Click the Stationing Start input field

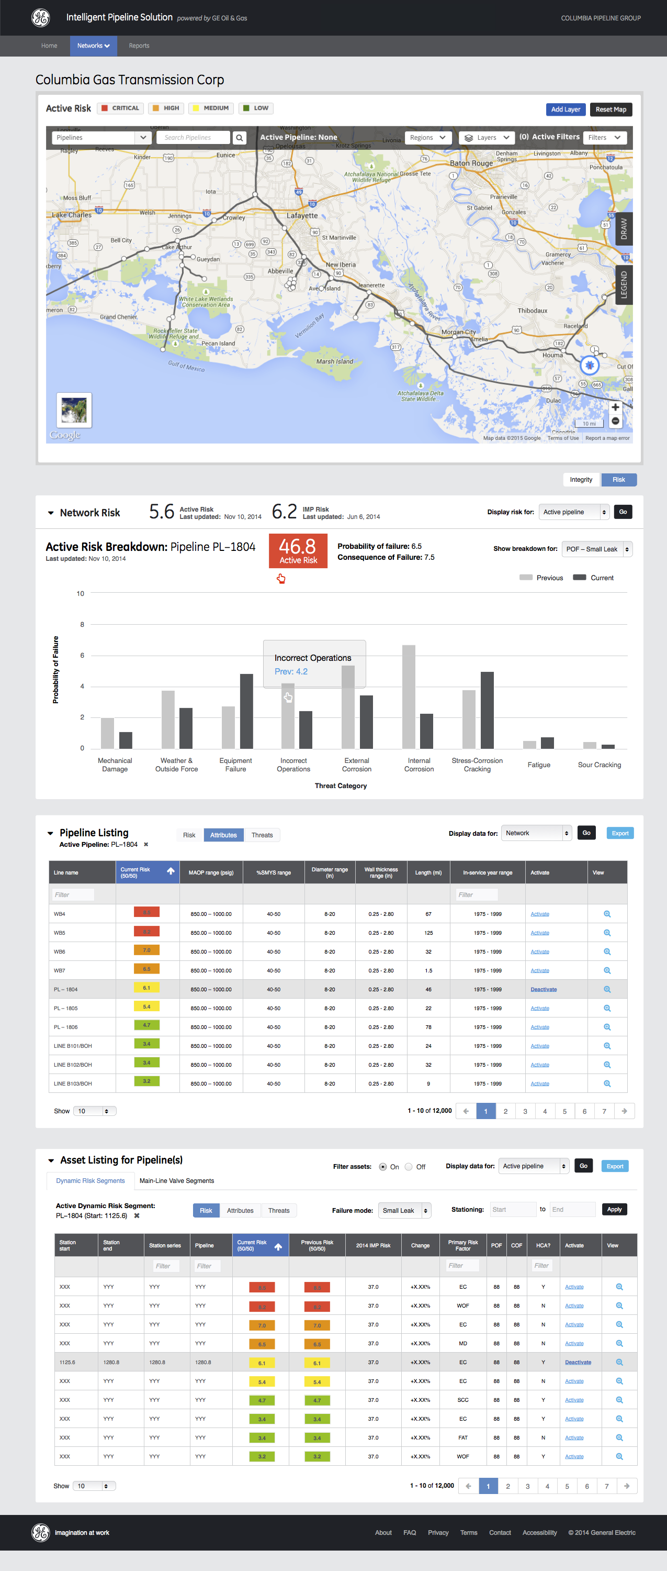tap(512, 1209)
